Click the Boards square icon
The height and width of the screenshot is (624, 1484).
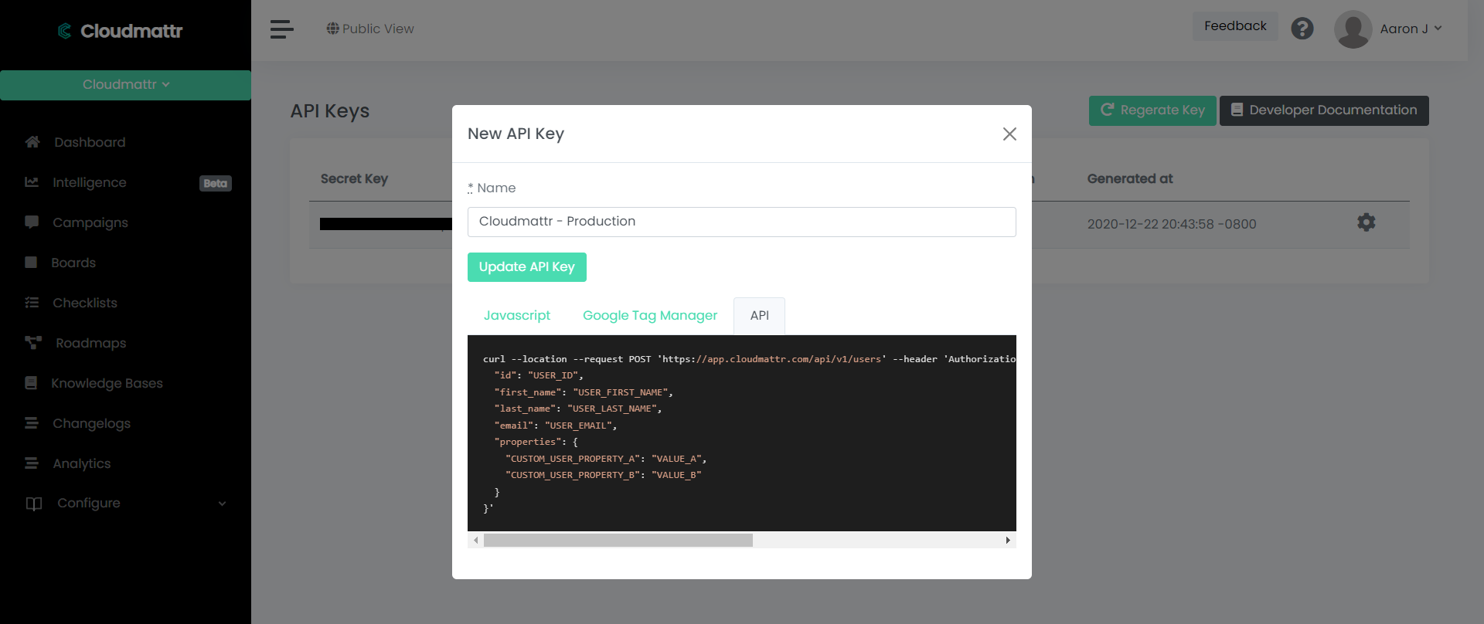coord(31,263)
